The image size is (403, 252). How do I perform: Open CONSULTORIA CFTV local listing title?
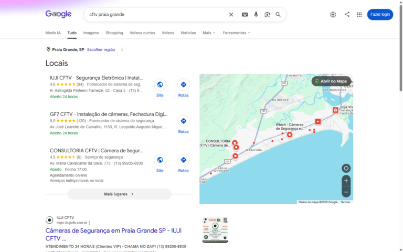tap(97, 151)
